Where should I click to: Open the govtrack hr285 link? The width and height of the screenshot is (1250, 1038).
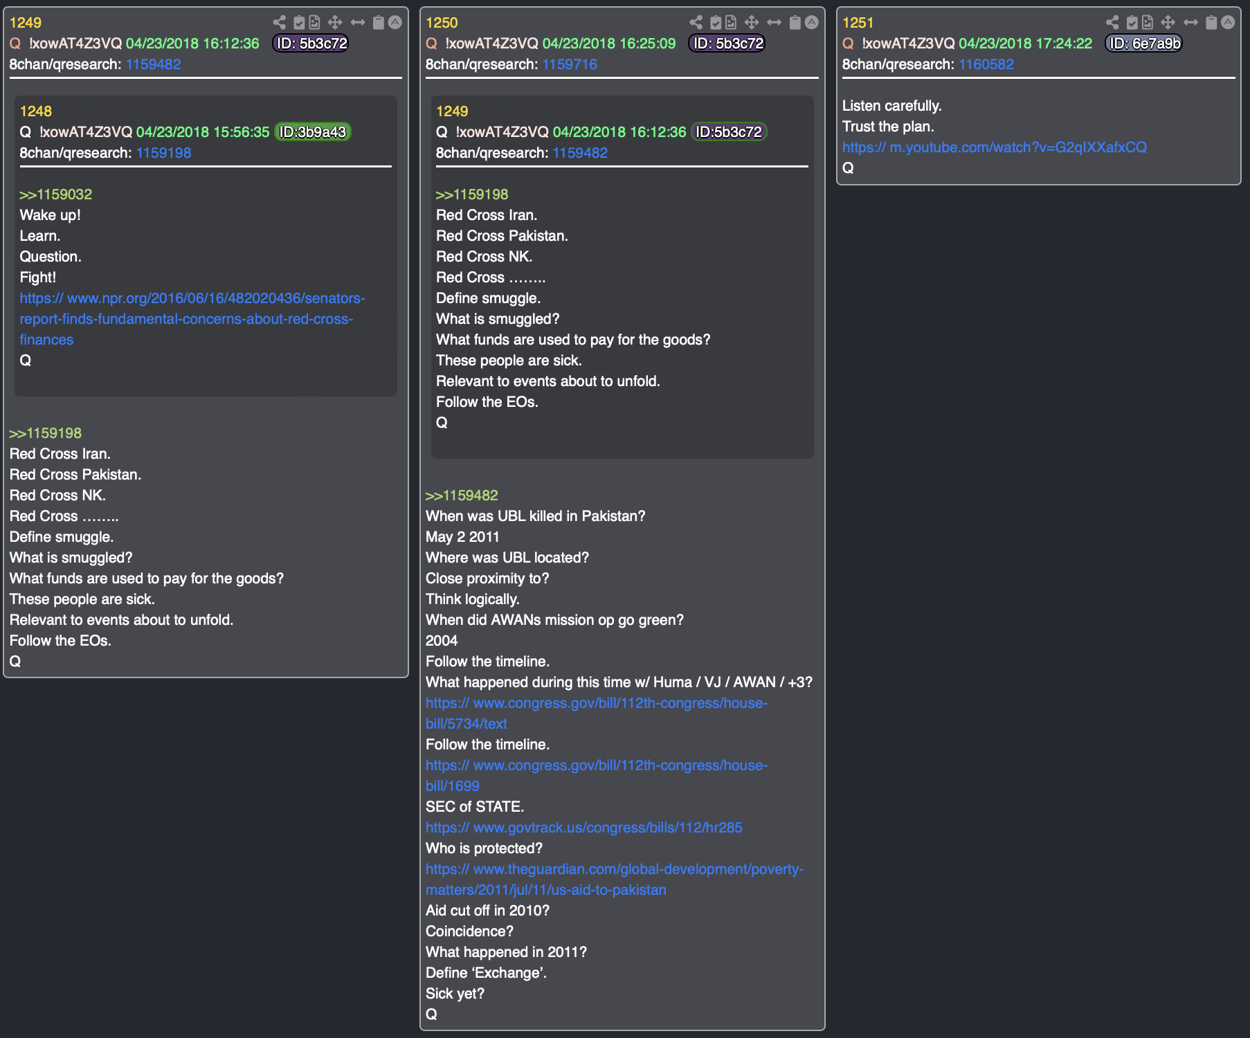coord(583,828)
